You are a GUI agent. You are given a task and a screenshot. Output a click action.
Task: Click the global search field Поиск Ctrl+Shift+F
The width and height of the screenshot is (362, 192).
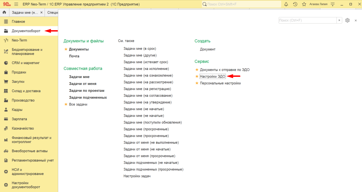(x=241, y=4)
